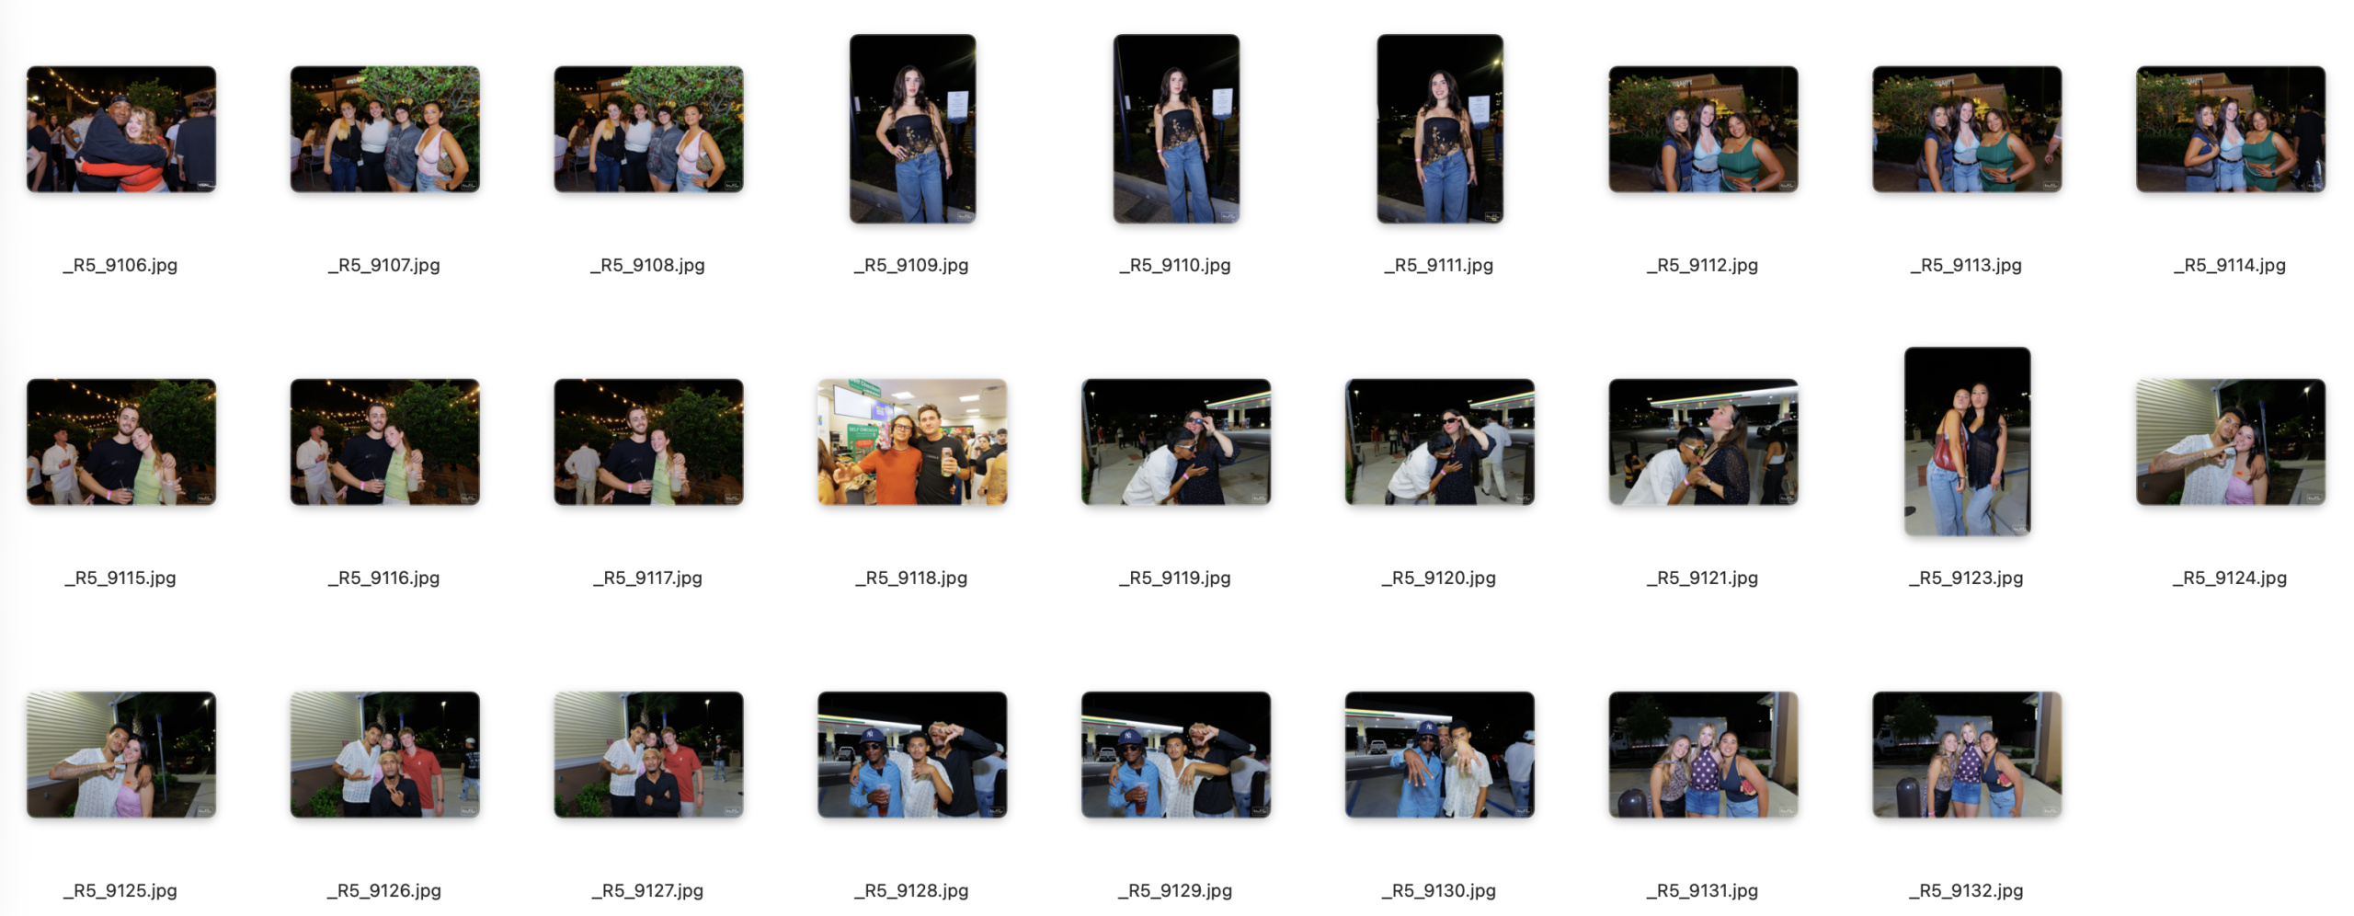
Task: Click the file name _R5_9130.jpg
Action: [x=1439, y=891]
